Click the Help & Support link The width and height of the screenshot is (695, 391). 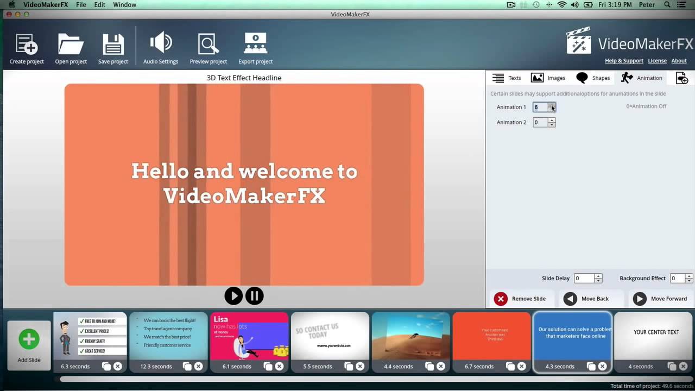[624, 61]
